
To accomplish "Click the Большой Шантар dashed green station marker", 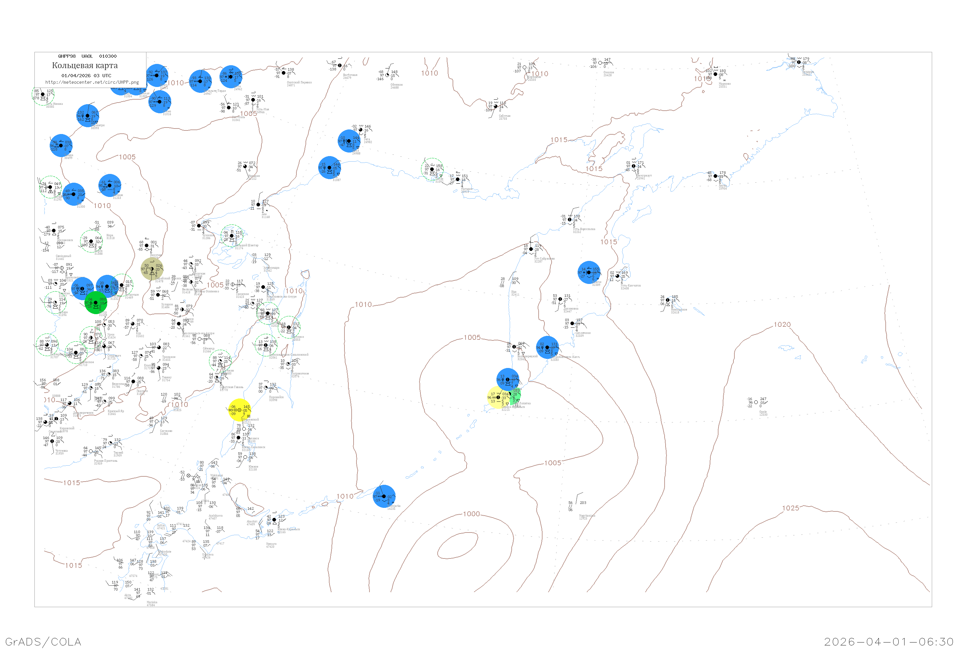I will point(232,236).
